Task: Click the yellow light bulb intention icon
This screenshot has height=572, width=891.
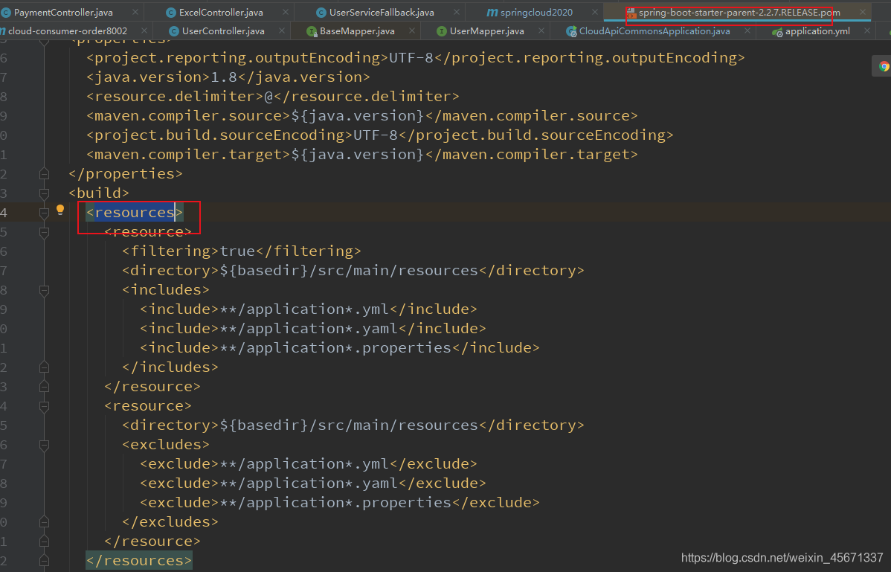Action: 60,211
